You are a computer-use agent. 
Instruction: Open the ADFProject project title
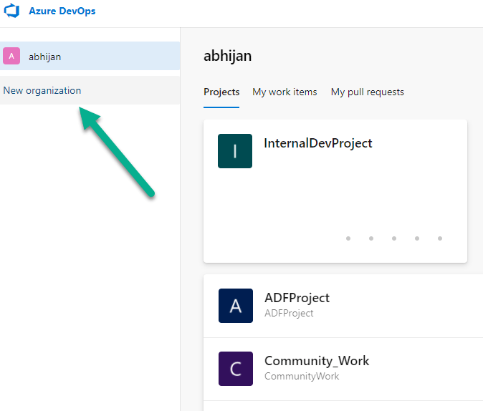[x=297, y=298]
